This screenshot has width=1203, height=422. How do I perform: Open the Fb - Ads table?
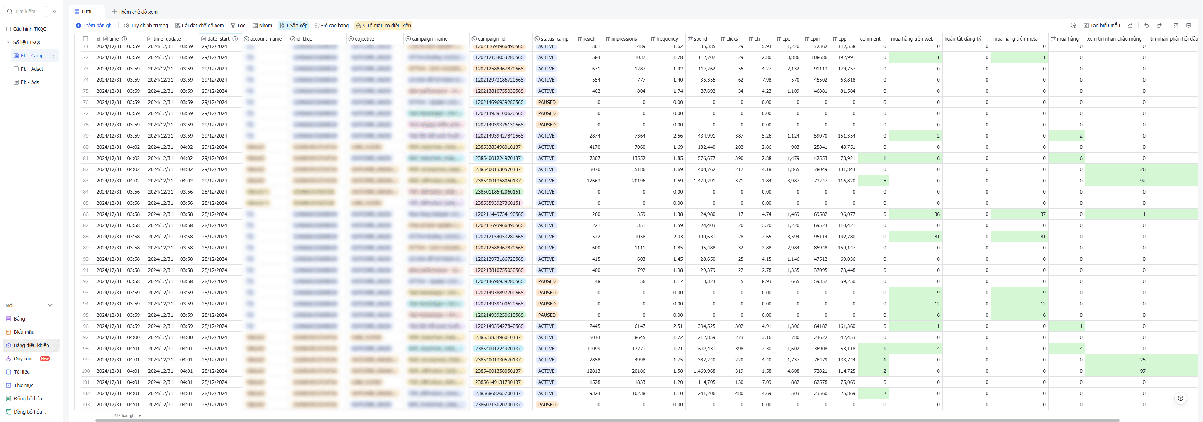[30, 82]
